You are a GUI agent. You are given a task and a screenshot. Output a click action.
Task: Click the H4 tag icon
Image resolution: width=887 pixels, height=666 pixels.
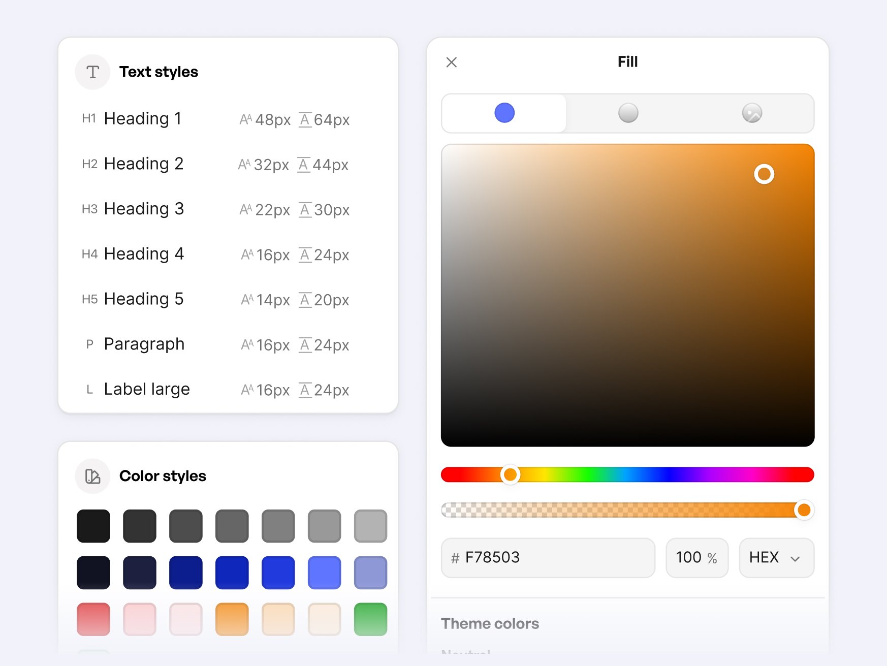tap(89, 254)
